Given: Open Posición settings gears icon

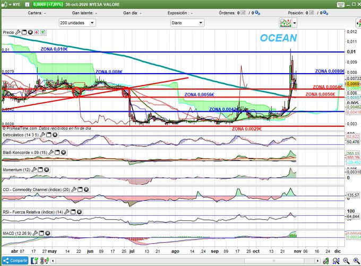Looking at the screenshot, I should pyautogui.click(x=325, y=13).
